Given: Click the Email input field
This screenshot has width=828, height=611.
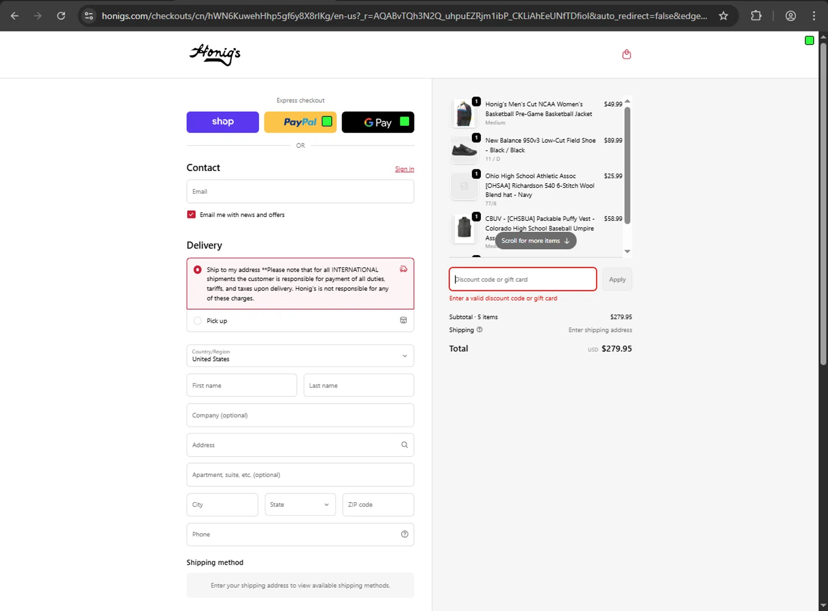Looking at the screenshot, I should pyautogui.click(x=300, y=192).
